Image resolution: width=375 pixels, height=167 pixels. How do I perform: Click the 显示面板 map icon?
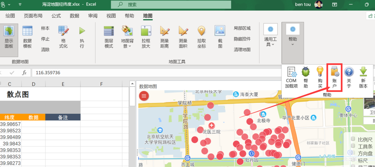pyautogui.click(x=9, y=31)
